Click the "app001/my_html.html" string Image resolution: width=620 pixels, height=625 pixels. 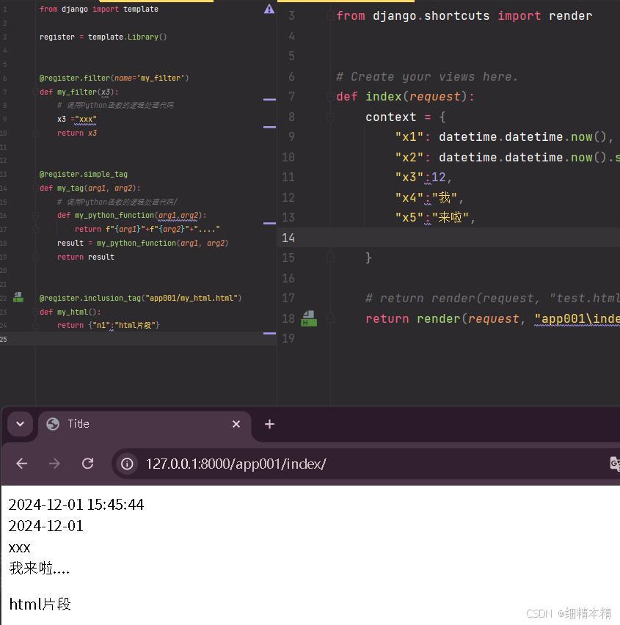coord(192,298)
